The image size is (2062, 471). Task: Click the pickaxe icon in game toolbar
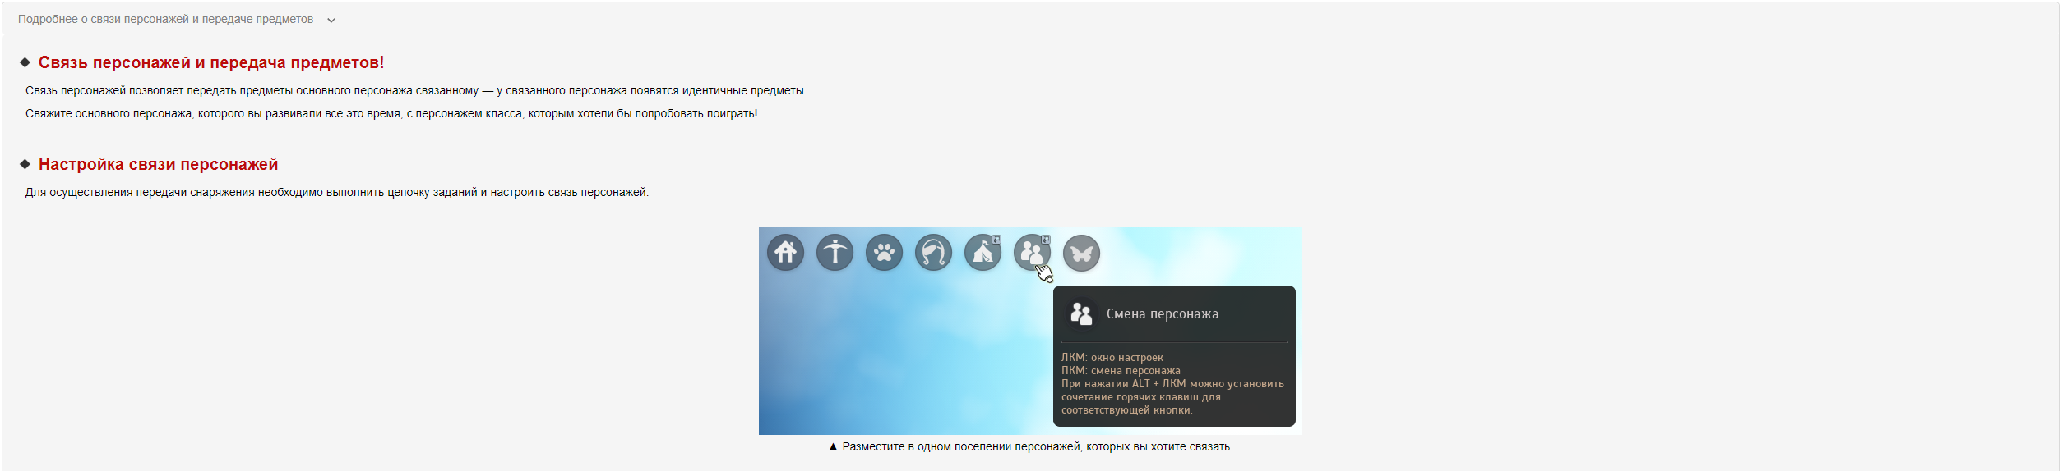click(835, 252)
